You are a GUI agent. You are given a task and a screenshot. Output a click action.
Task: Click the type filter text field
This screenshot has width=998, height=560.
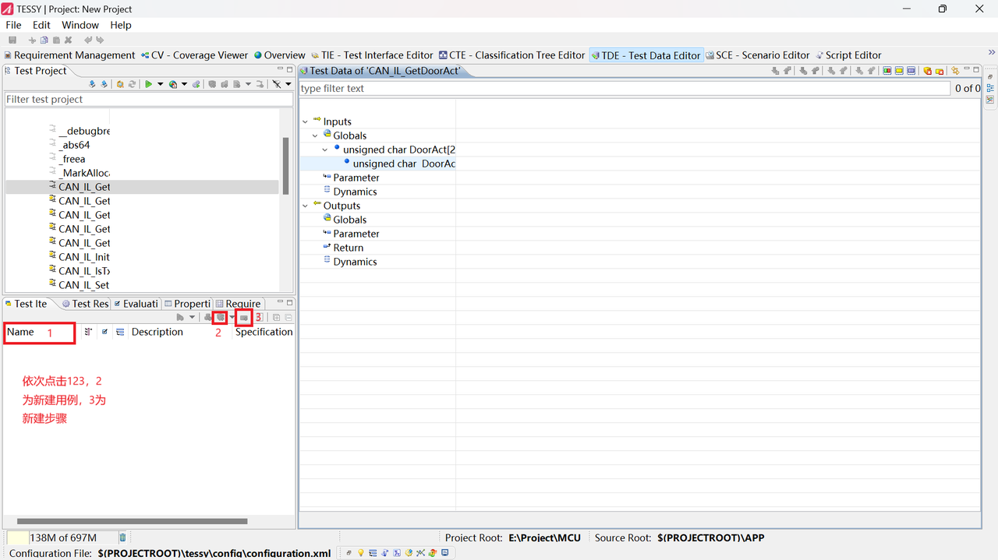(625, 89)
